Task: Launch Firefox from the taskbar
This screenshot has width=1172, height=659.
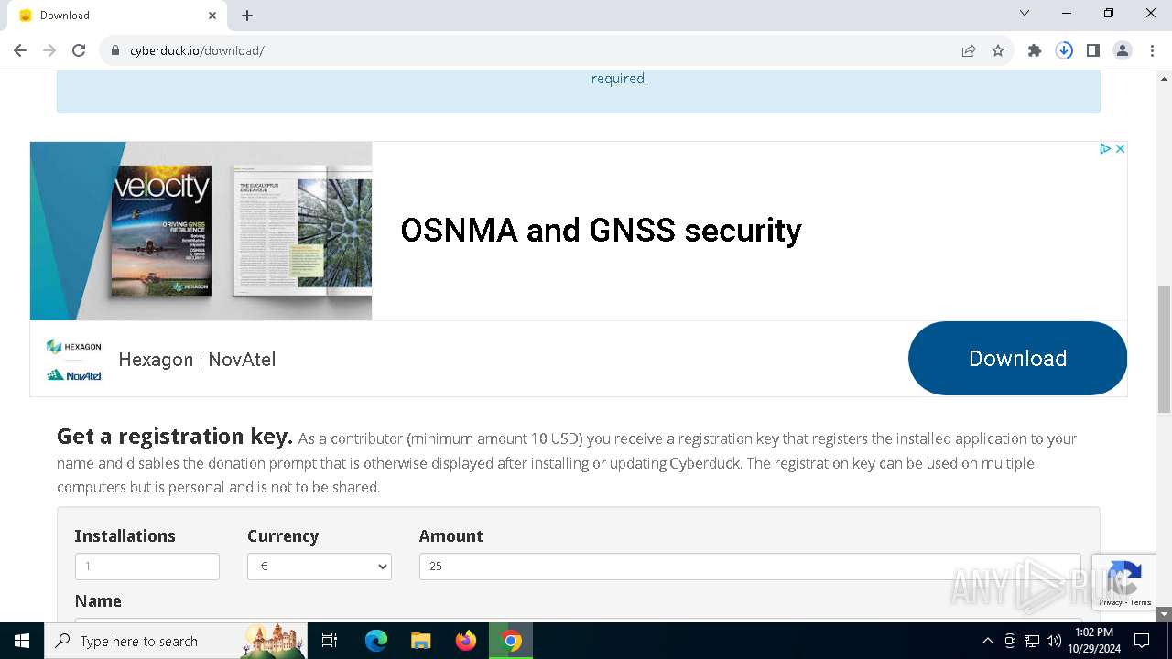Action: tap(466, 641)
